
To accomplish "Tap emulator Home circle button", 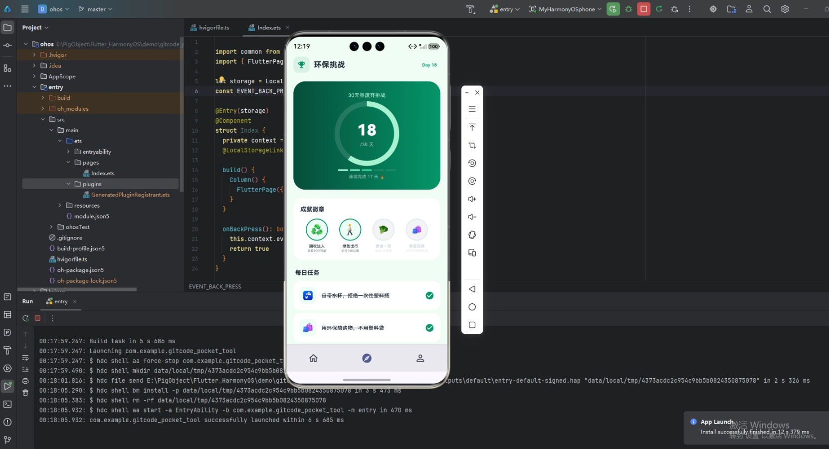I will (472, 307).
